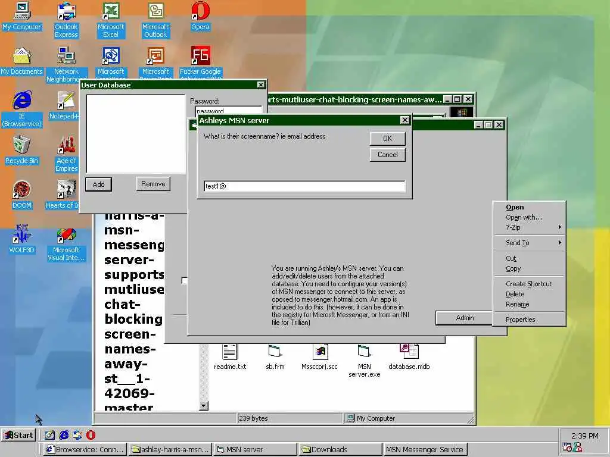
Task: Choose Rename from the context menu
Action: click(529, 304)
